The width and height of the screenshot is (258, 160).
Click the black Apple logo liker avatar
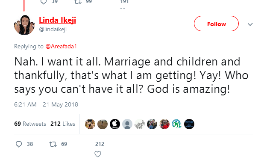click(x=115, y=124)
